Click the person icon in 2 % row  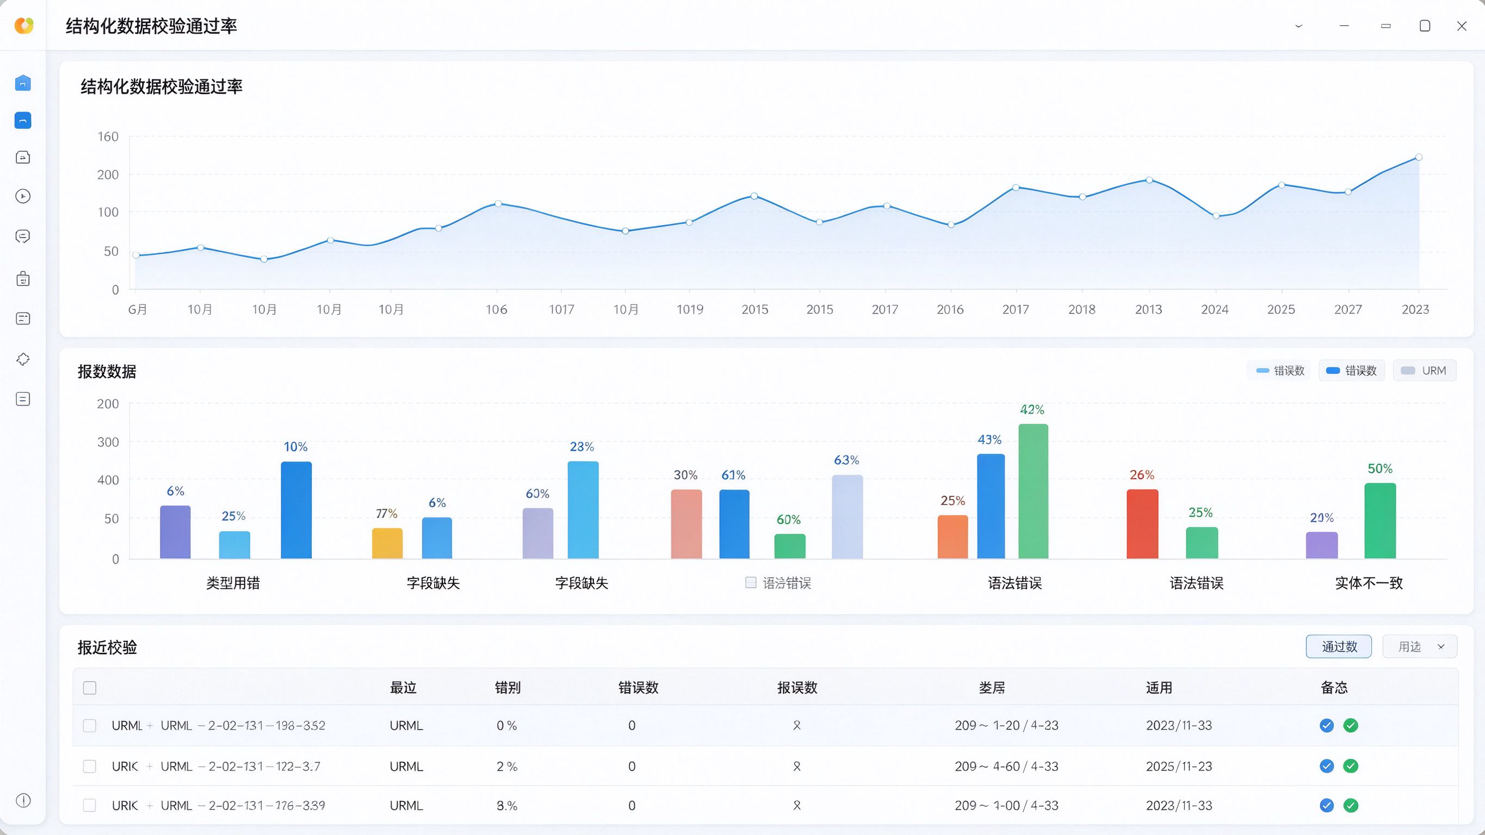[x=797, y=767]
